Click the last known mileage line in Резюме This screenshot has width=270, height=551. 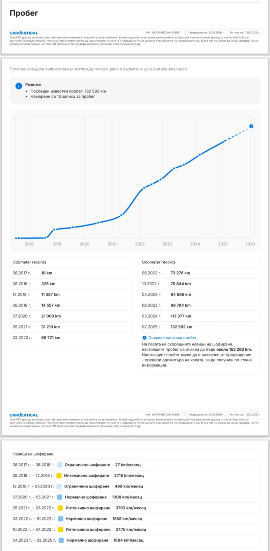pyautogui.click(x=68, y=91)
